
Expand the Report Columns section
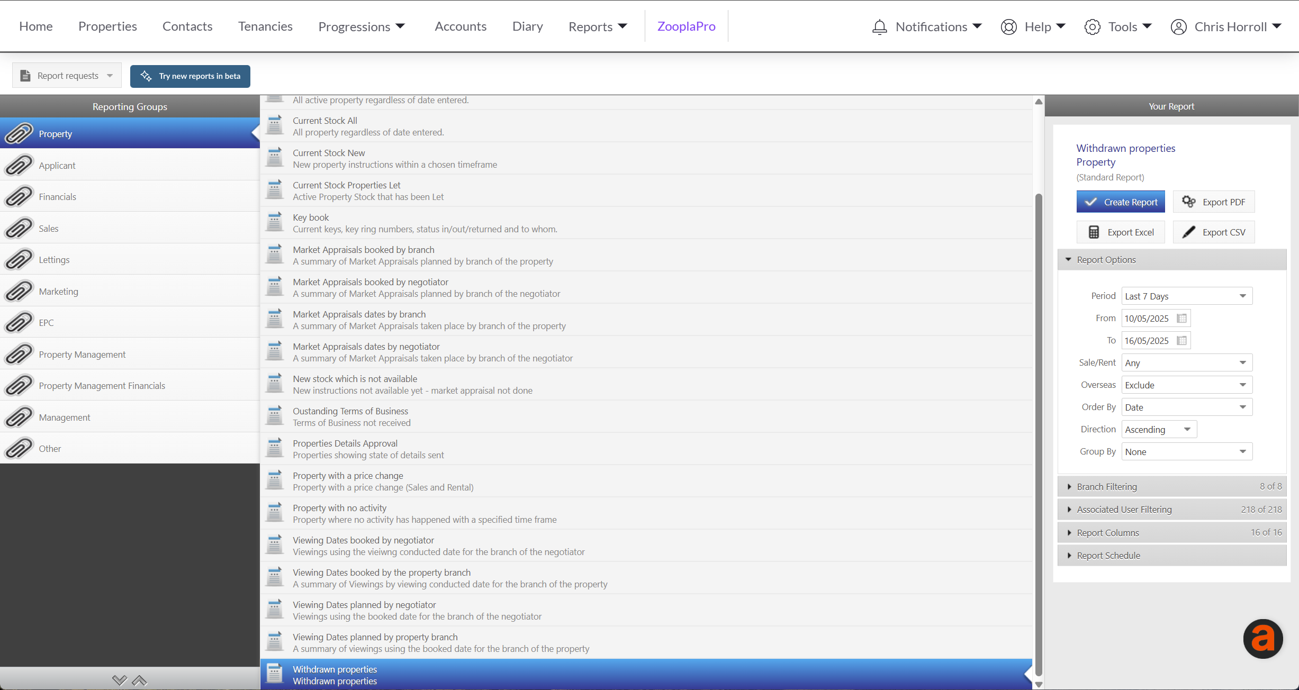[1171, 532]
